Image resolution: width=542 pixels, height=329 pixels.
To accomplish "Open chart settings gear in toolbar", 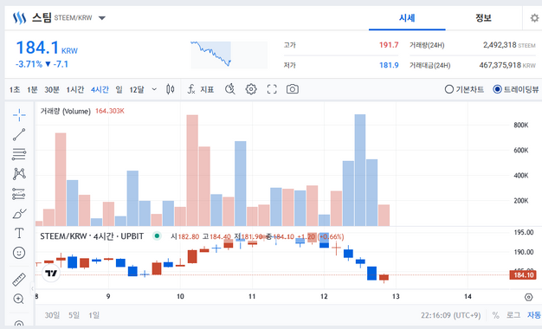I will 251,89.
